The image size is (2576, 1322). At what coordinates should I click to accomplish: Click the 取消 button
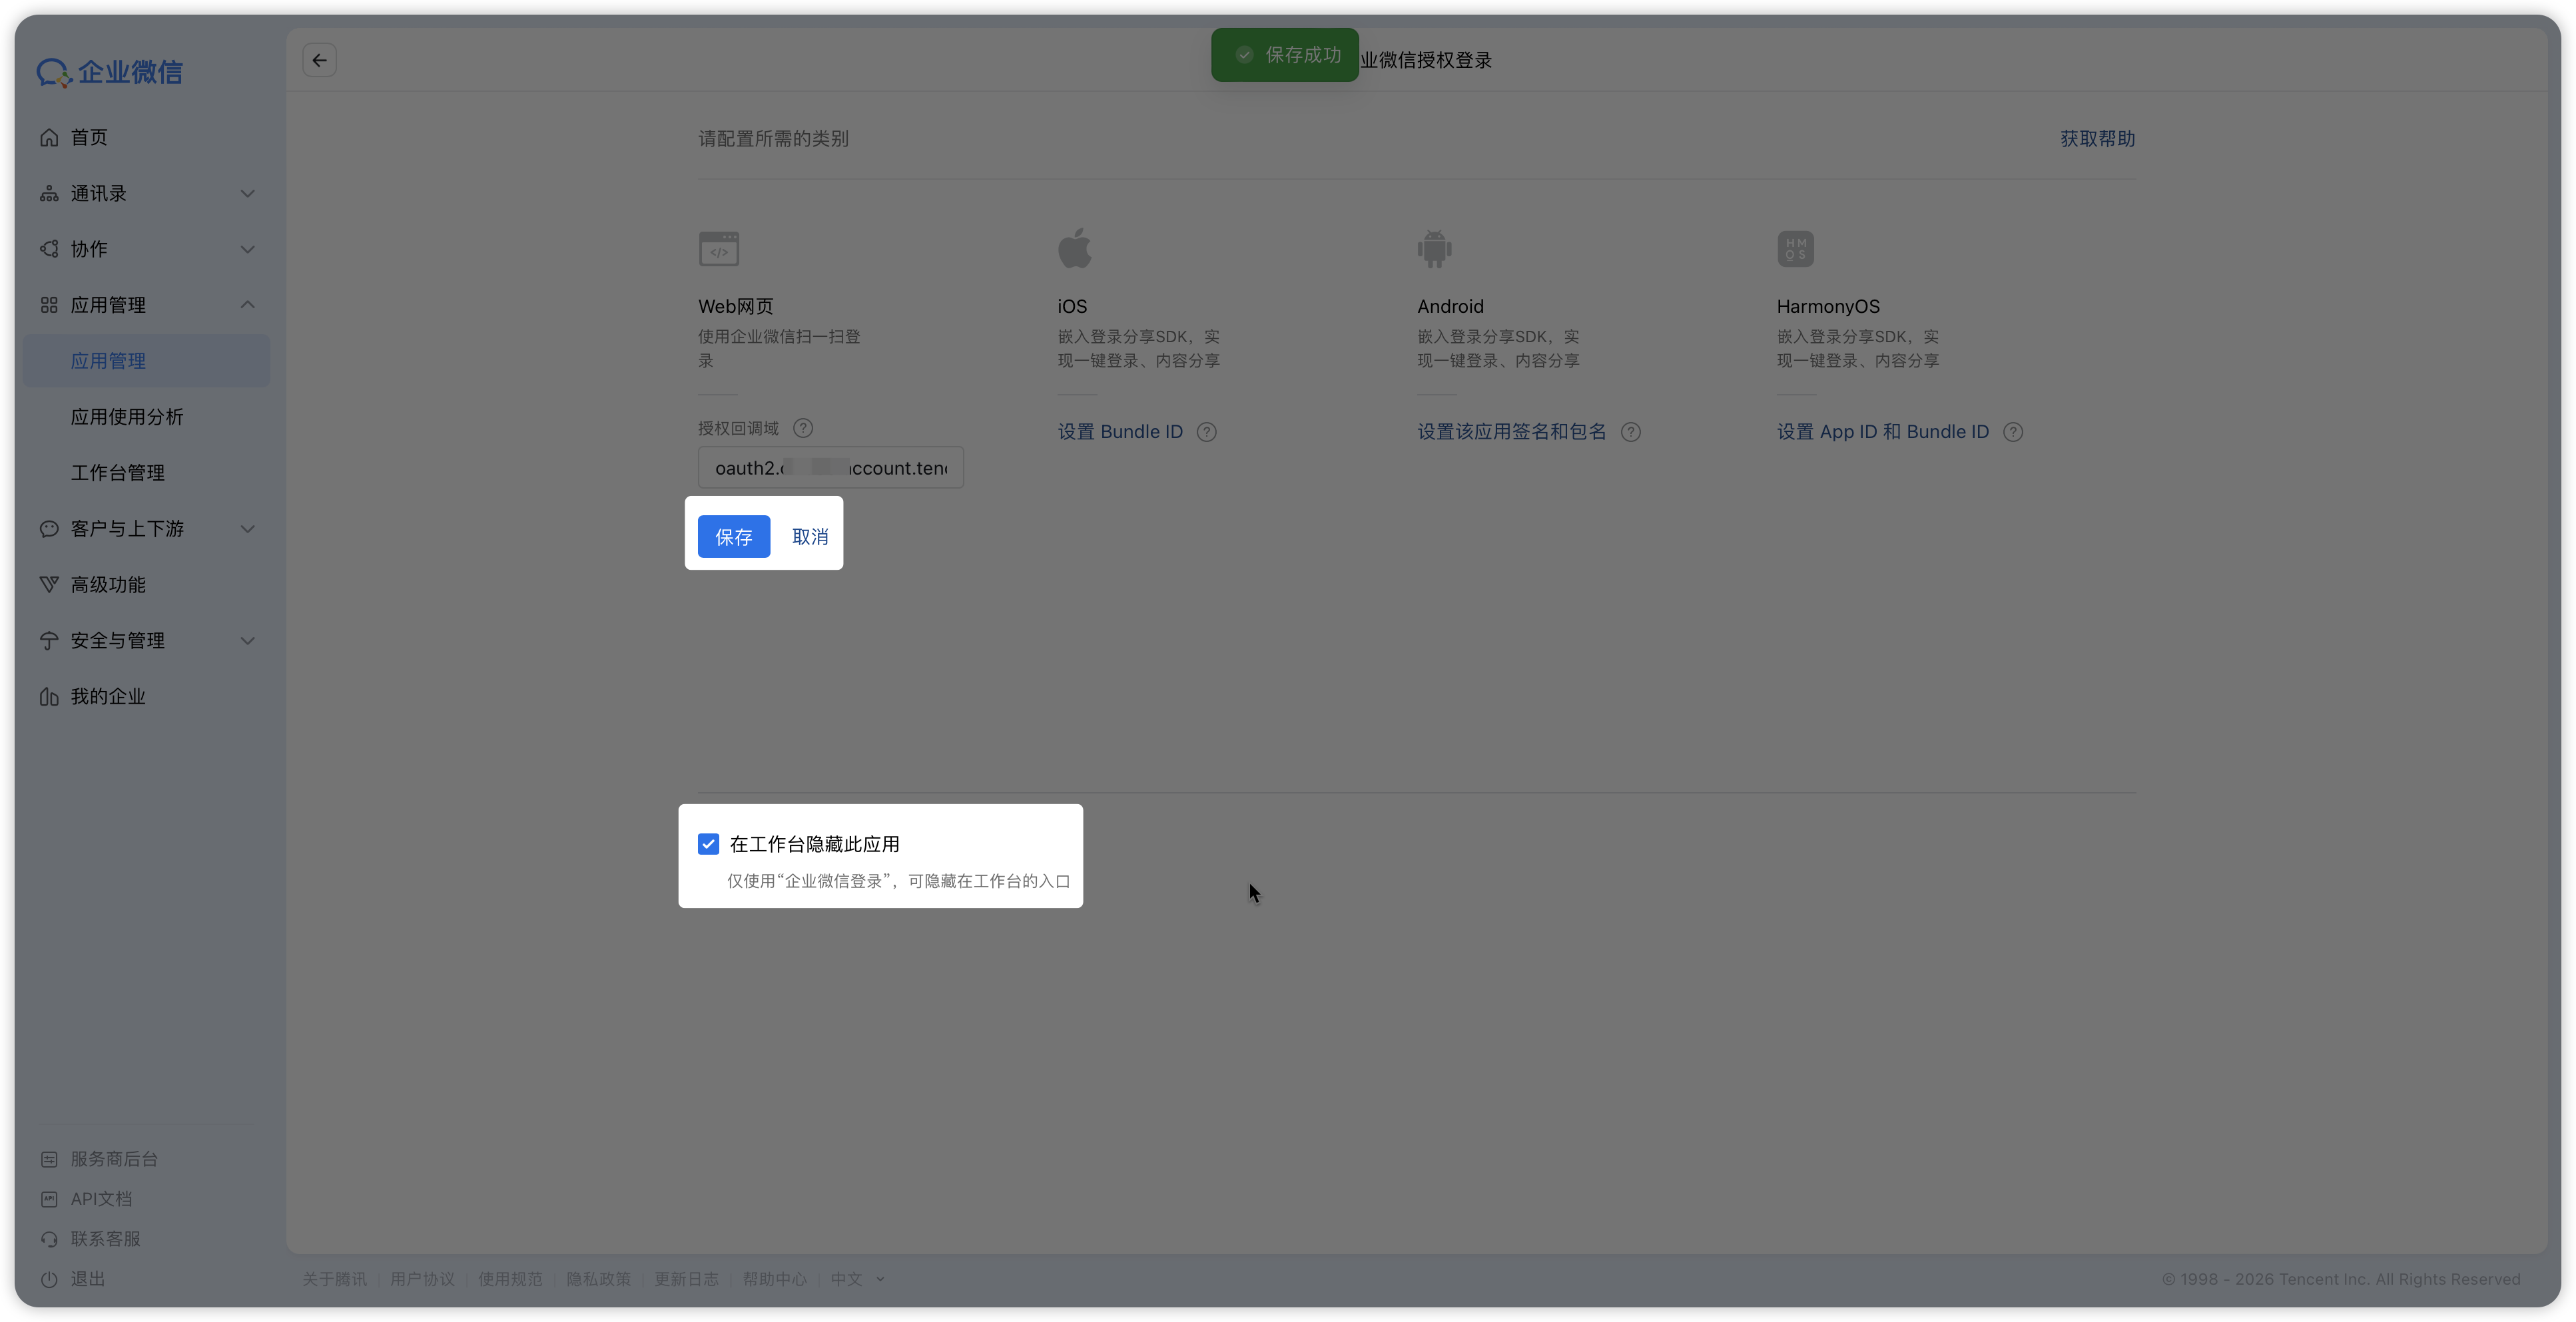(810, 537)
